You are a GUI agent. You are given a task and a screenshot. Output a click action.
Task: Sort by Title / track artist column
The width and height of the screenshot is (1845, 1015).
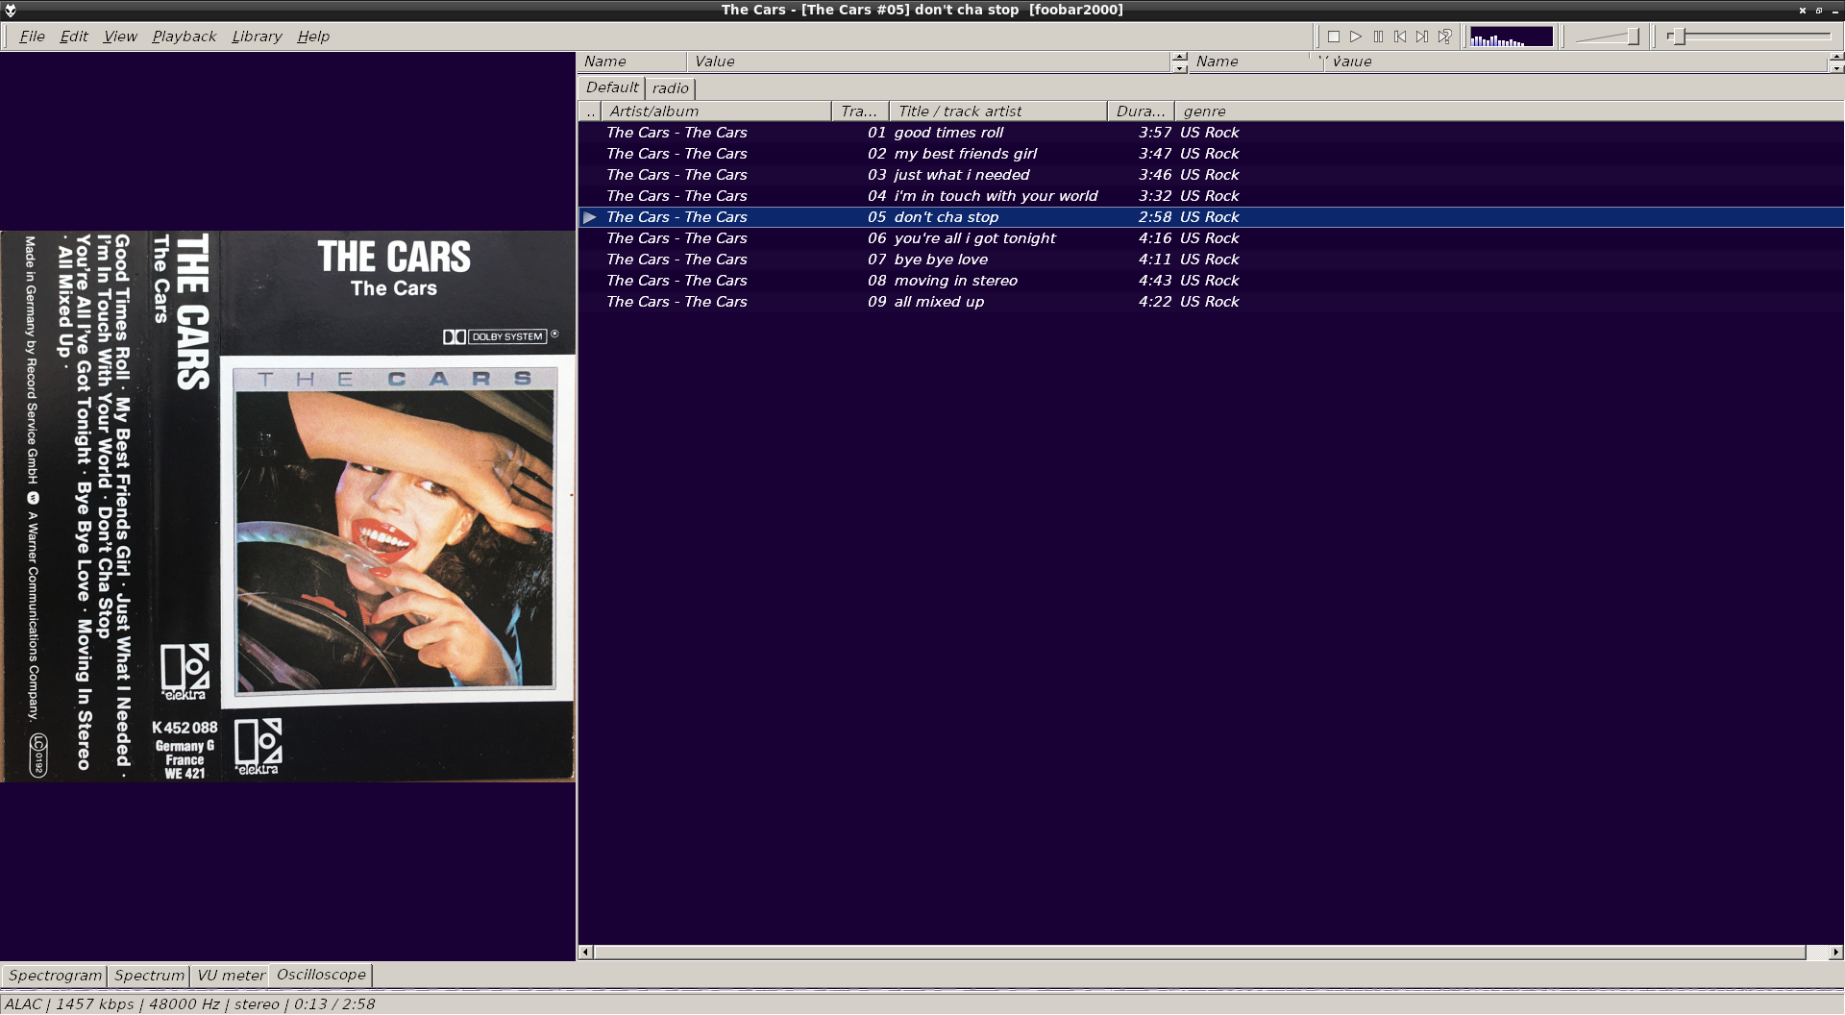click(998, 111)
